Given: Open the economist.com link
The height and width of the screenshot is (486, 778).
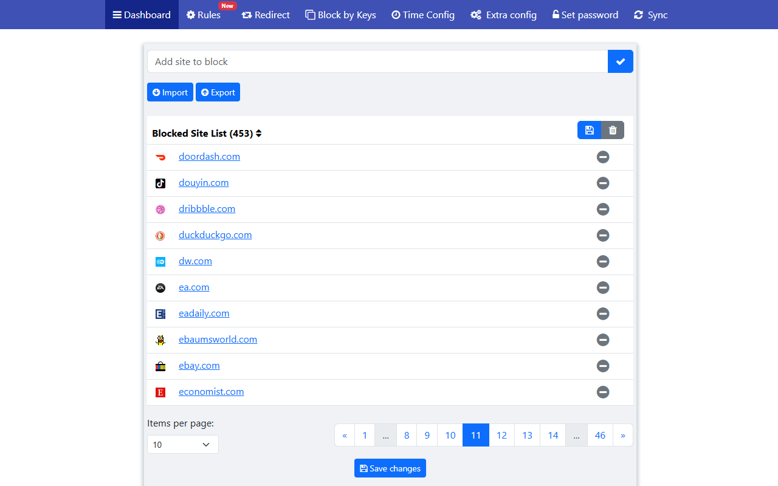Looking at the screenshot, I should tap(212, 392).
